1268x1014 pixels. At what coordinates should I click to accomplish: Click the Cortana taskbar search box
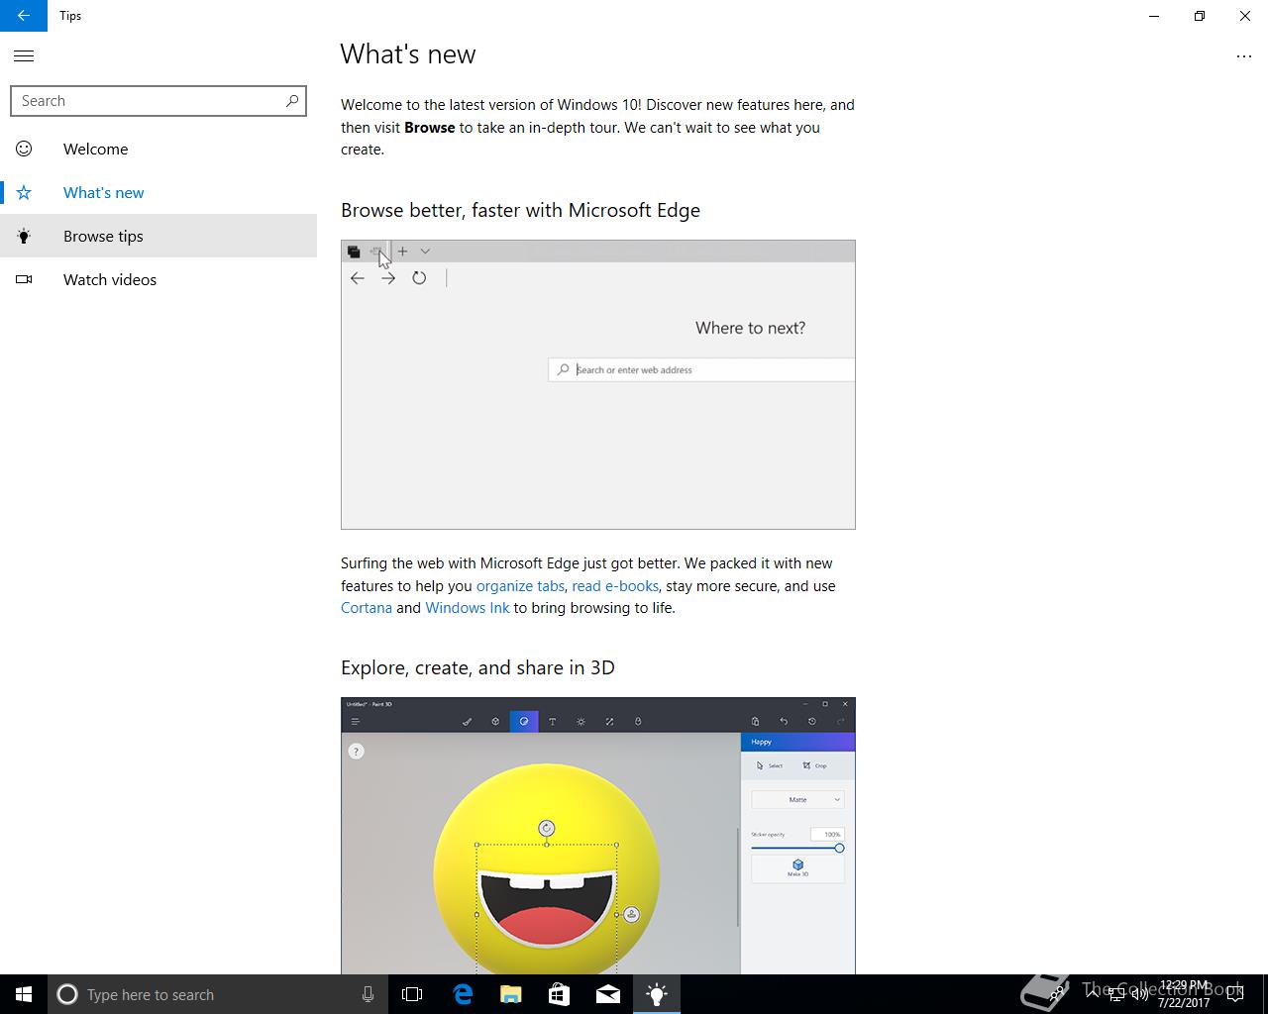tap(217, 994)
